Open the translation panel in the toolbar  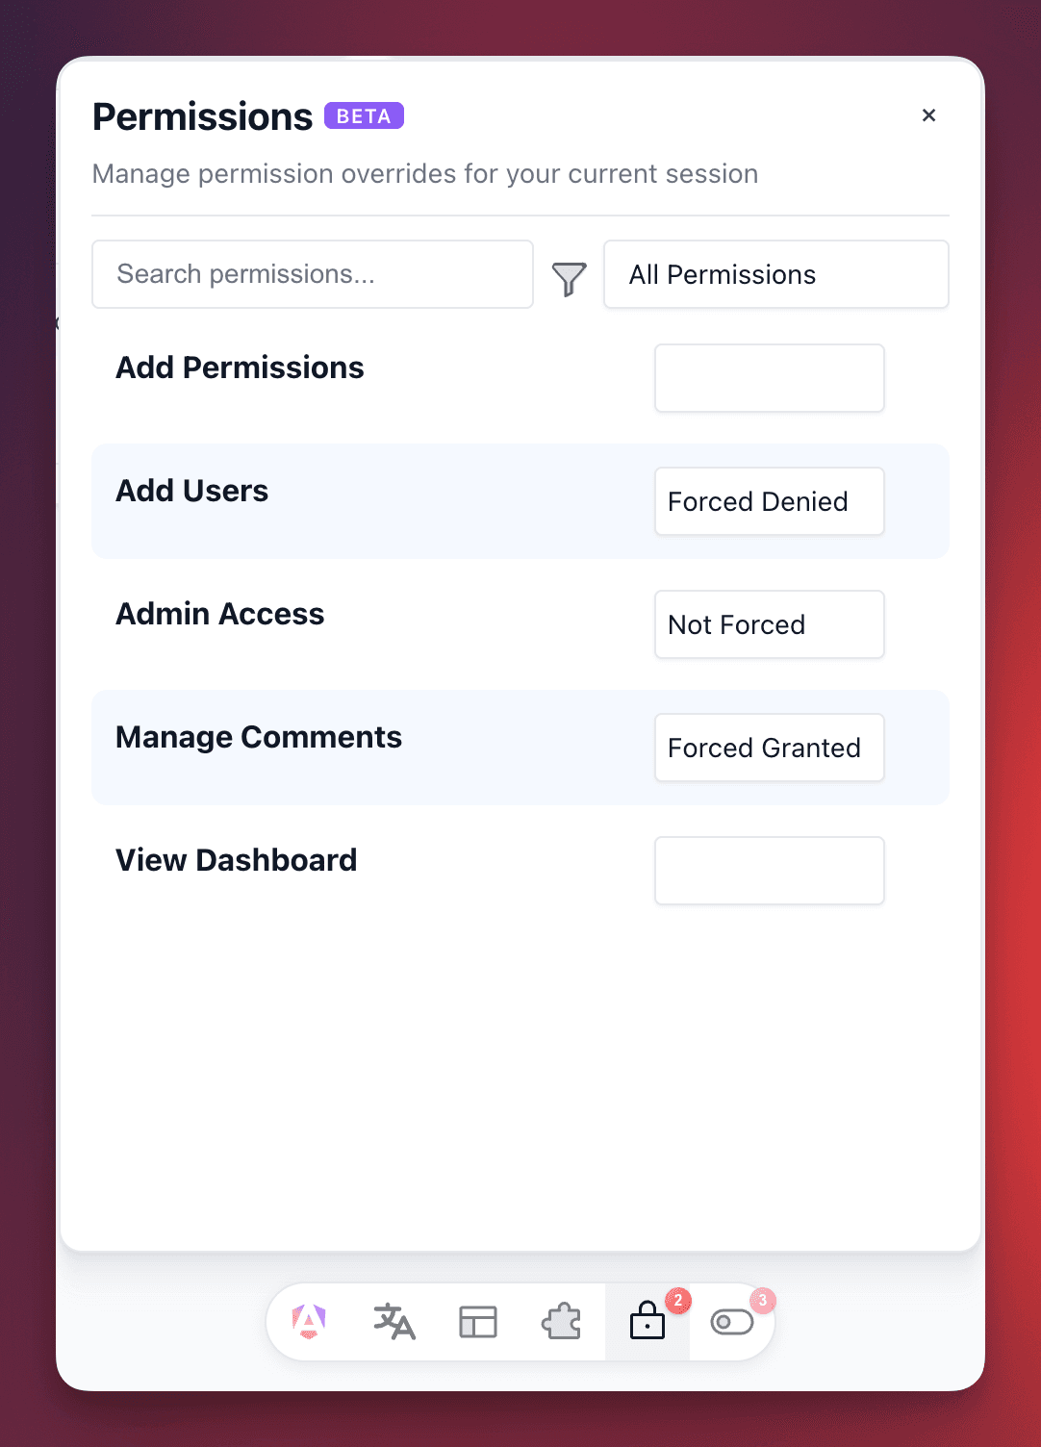(394, 1321)
